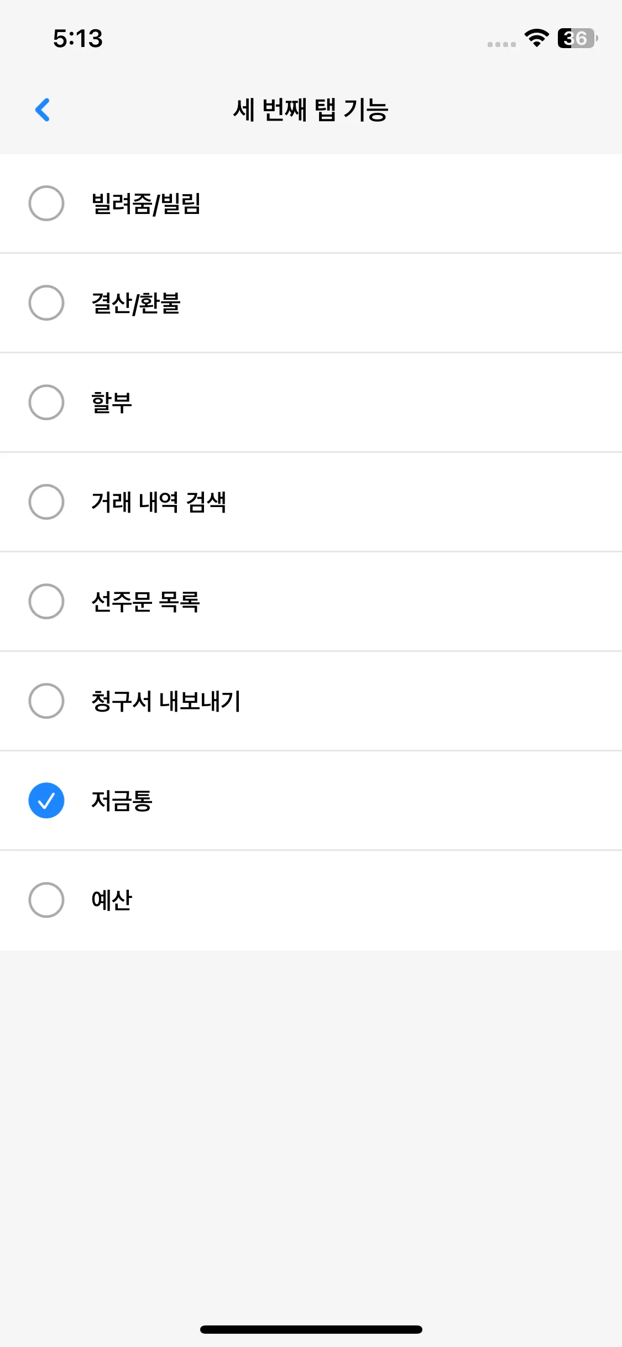Viewport: 622px width, 1347px height.
Task: Select the 빌려줌/빌림 radio button
Action: coord(46,203)
